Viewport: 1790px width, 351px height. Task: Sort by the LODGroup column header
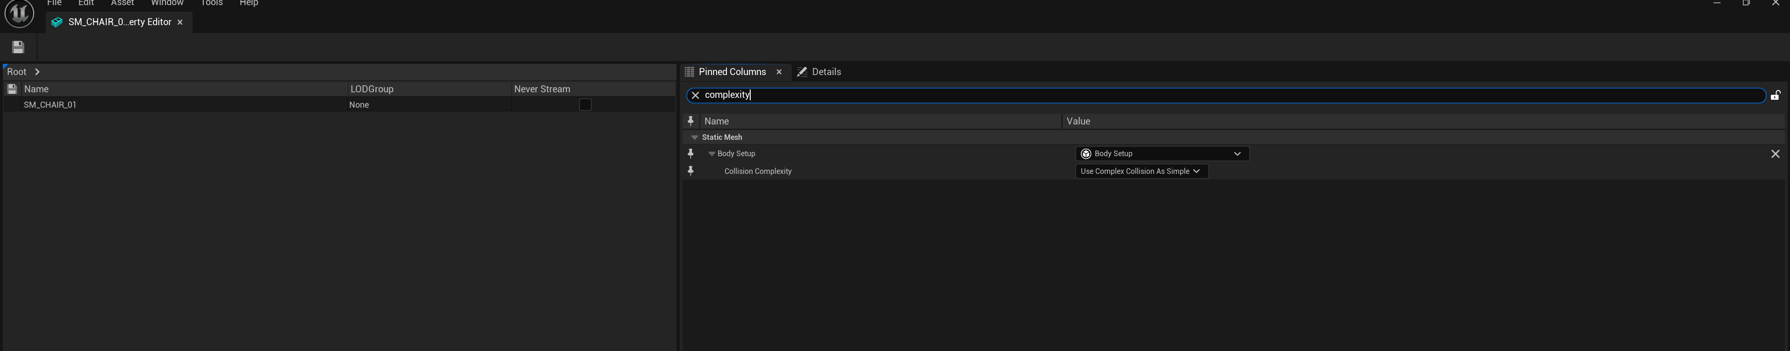(x=372, y=89)
